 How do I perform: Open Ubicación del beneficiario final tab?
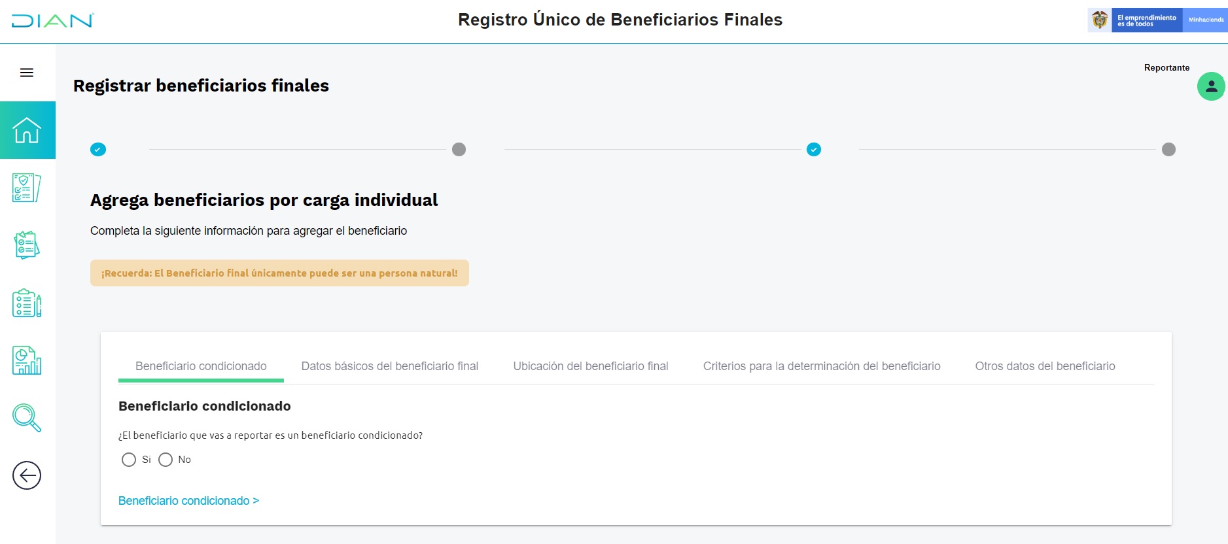(x=591, y=366)
